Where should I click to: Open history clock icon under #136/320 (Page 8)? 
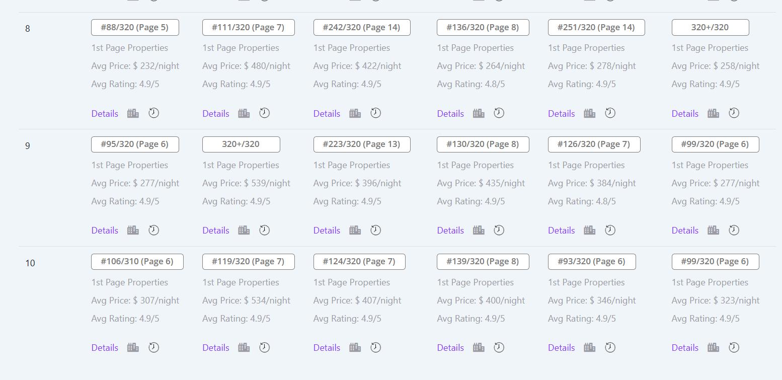[499, 113]
